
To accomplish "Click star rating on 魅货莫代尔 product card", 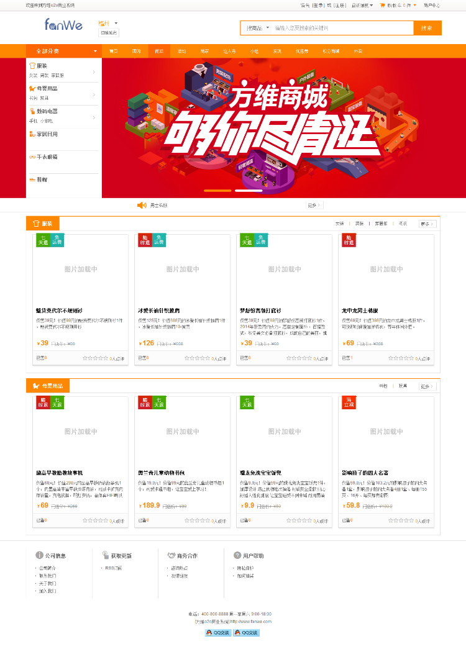I will [x=95, y=358].
